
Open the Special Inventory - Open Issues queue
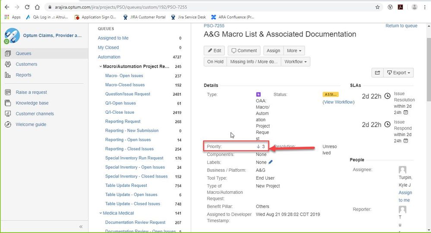[x=135, y=167]
